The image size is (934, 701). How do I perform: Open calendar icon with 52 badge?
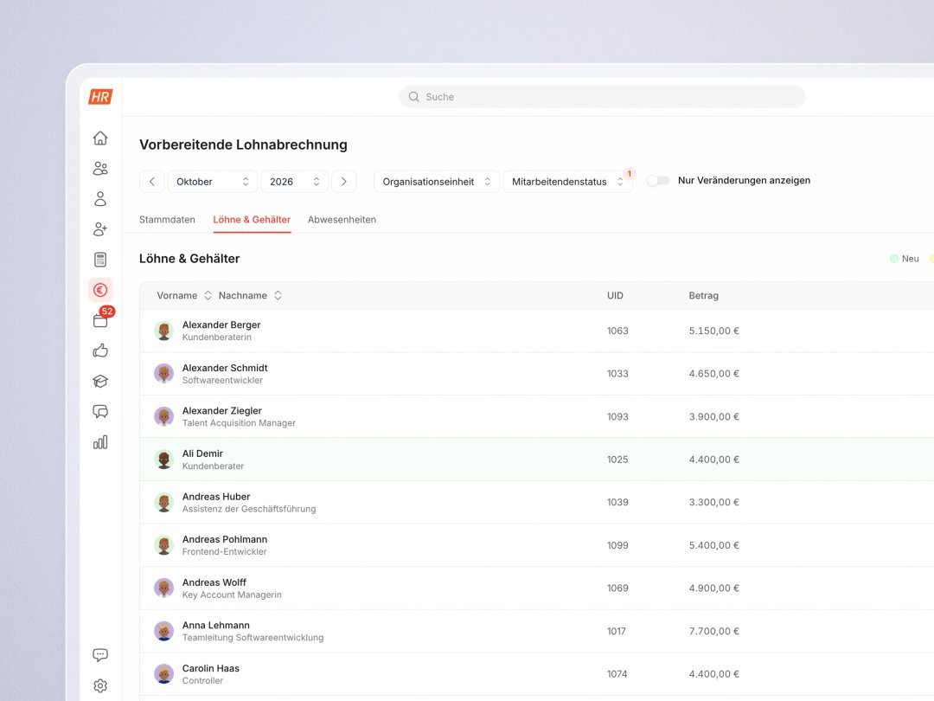click(x=100, y=320)
